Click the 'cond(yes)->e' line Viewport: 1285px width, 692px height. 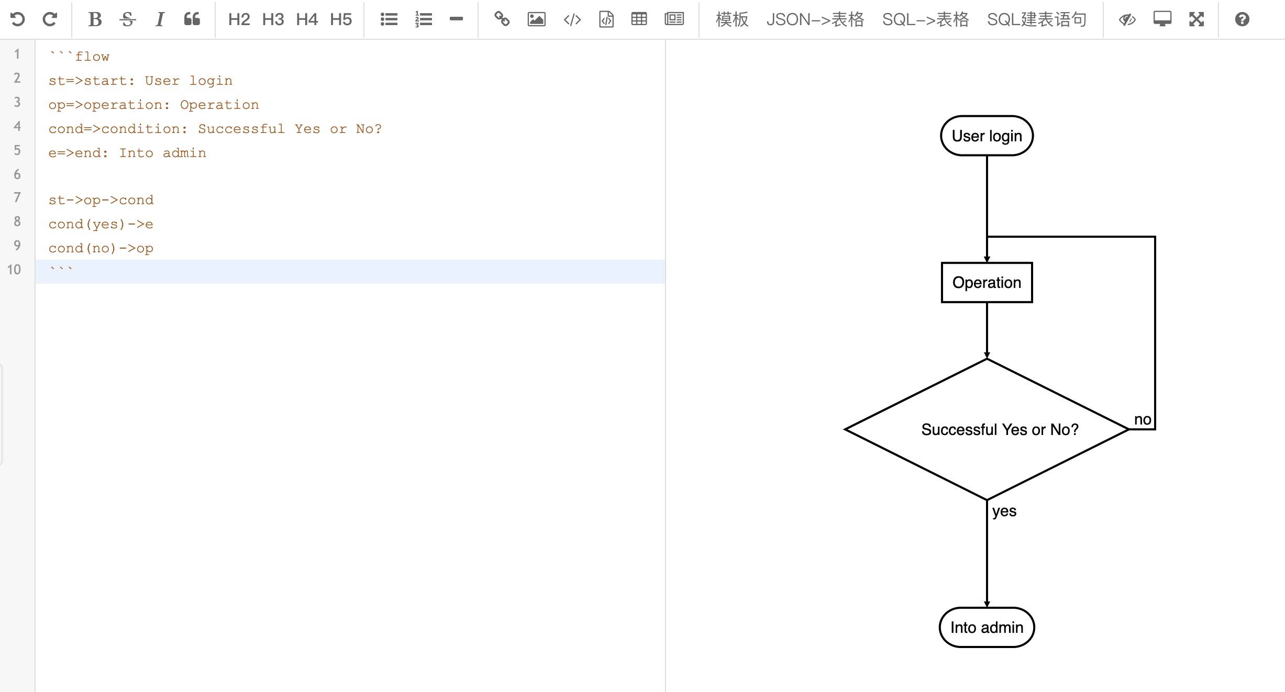tap(101, 224)
